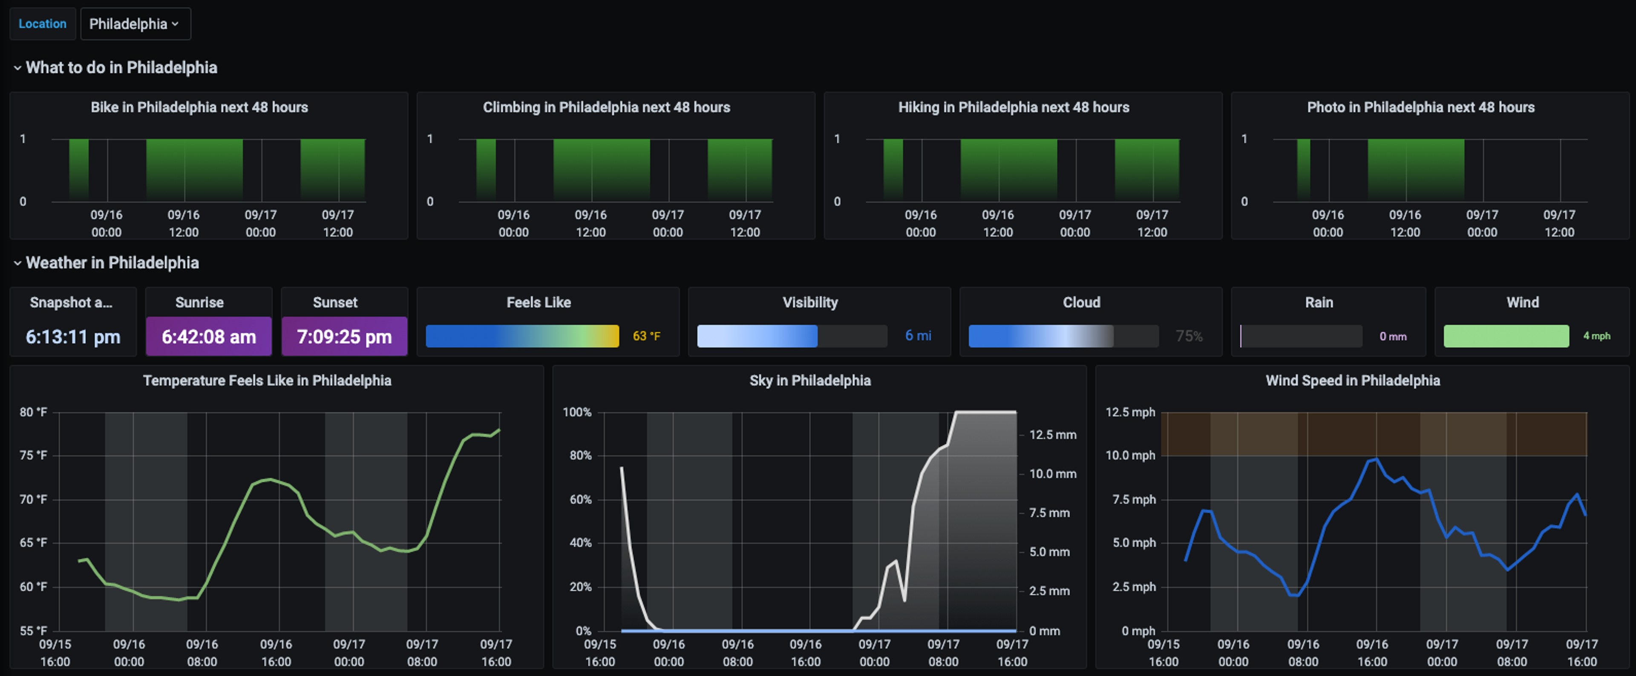Click the Rain 0 mm gauge bar
The width and height of the screenshot is (1636, 676).
click(x=1301, y=336)
